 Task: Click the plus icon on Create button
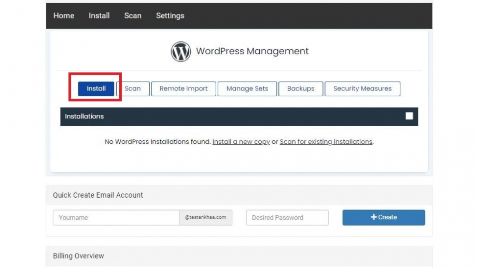click(x=374, y=217)
